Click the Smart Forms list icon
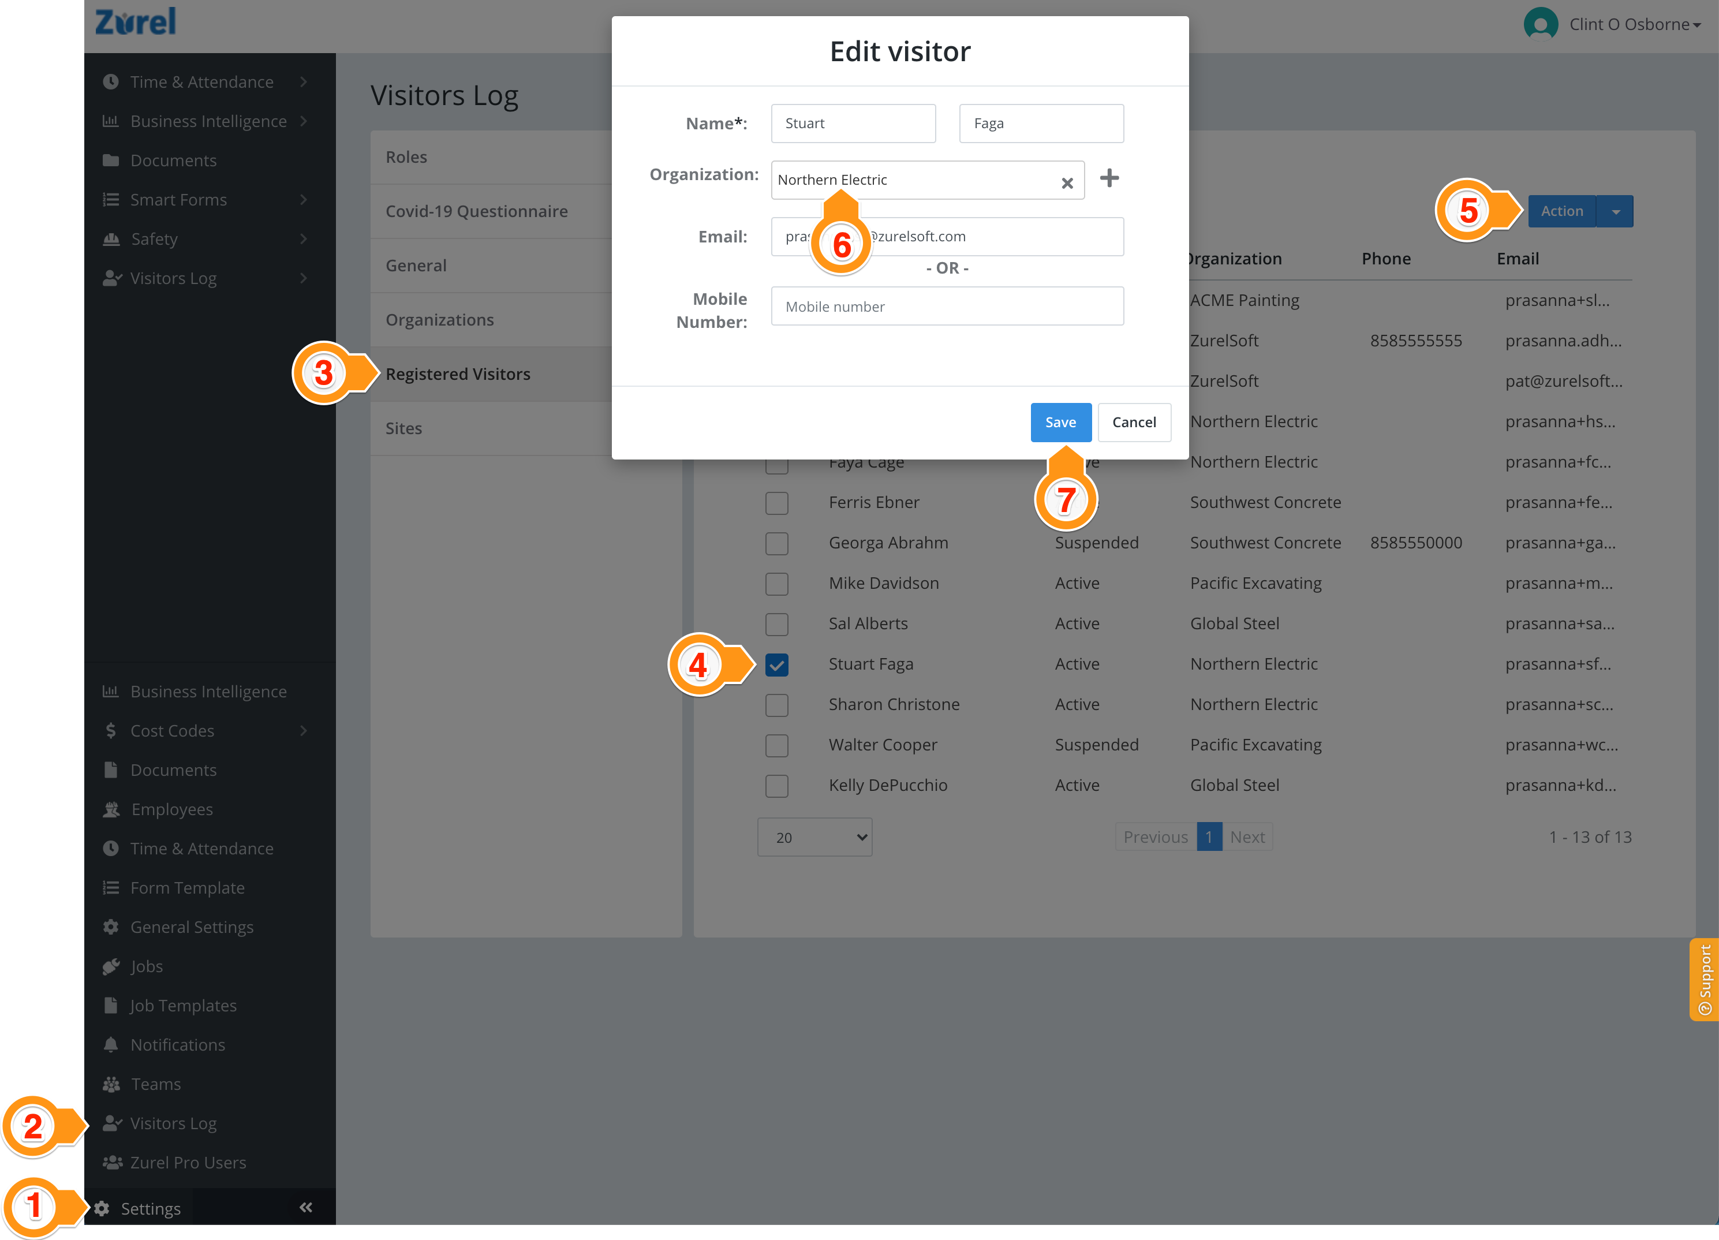This screenshot has width=1719, height=1240. tap(111, 199)
